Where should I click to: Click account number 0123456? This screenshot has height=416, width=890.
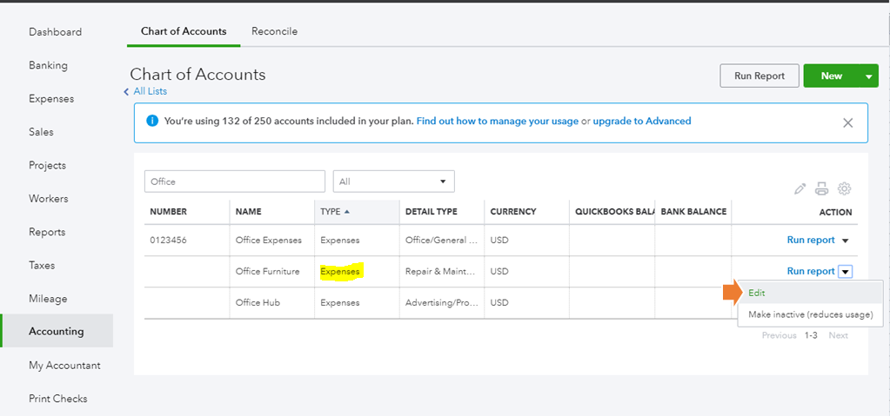(168, 241)
